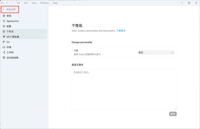Click the 选择 Codex 回复的默认语气 description
This screenshot has width=200, height=129.
tap(87, 54)
